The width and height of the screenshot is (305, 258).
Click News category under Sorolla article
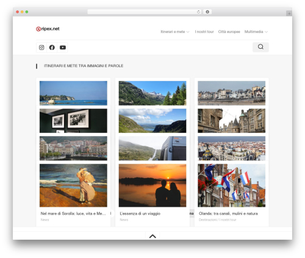pos(45,220)
